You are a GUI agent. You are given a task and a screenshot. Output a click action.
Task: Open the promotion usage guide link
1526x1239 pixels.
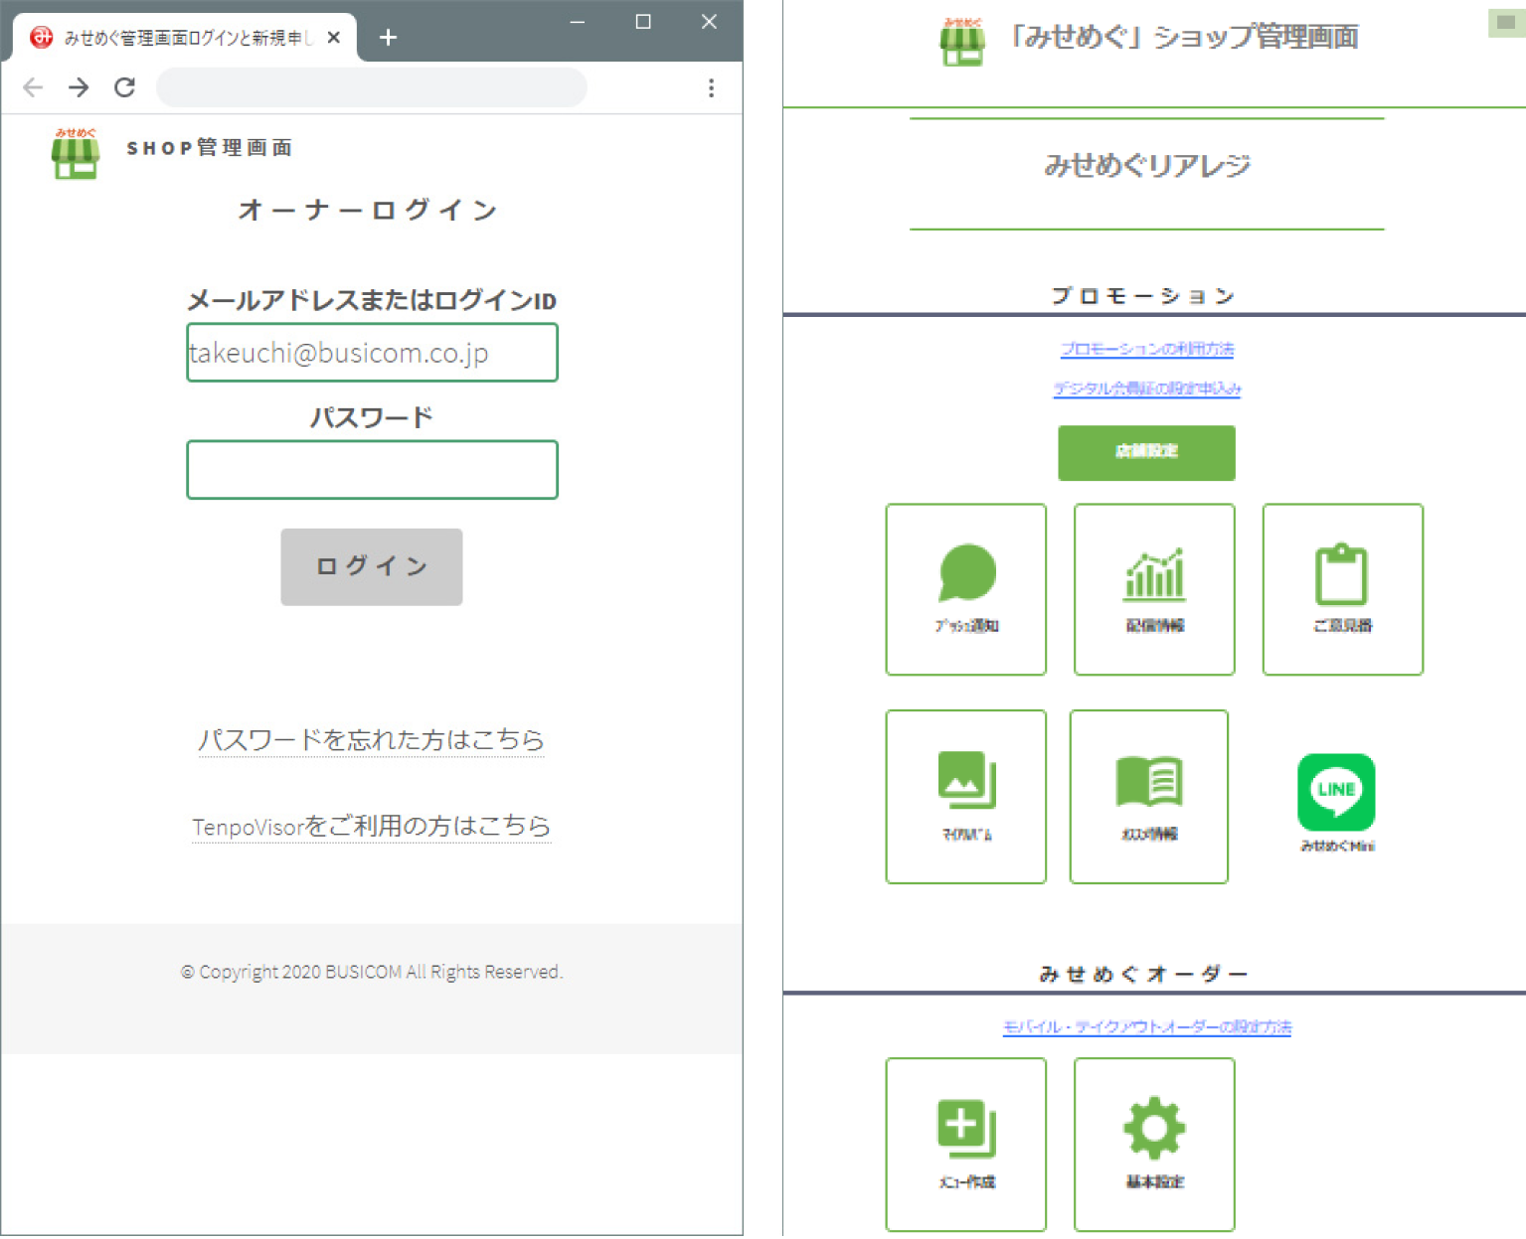(x=1146, y=349)
